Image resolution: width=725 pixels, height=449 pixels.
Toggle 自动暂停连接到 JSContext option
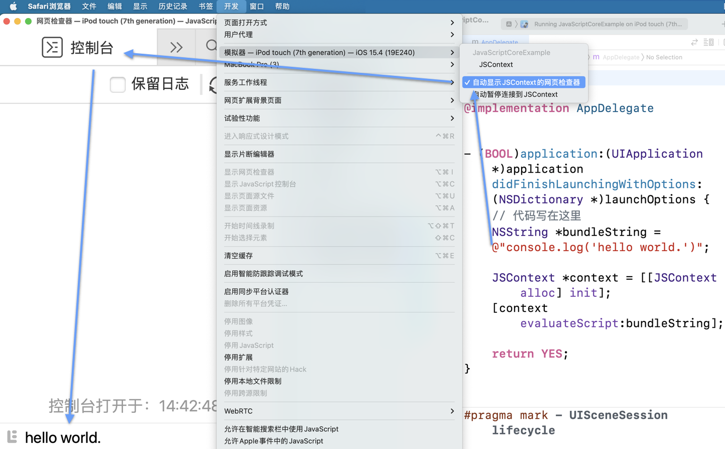point(517,94)
